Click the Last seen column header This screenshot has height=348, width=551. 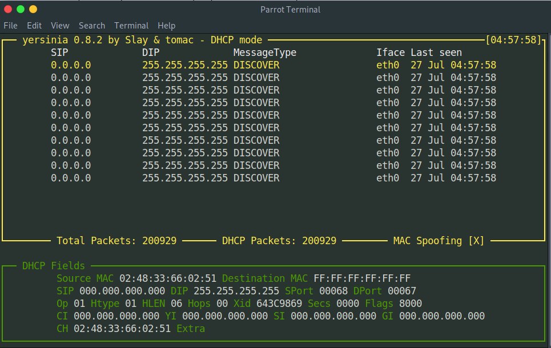point(436,52)
